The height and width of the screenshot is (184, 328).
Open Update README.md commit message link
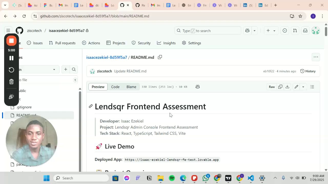(x=130, y=71)
